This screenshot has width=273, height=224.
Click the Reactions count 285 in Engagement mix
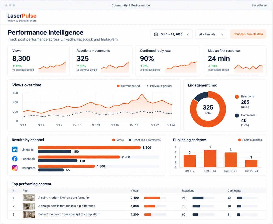click(245, 102)
